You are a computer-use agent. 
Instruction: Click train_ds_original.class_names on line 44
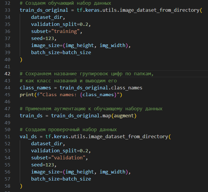[101, 88]
